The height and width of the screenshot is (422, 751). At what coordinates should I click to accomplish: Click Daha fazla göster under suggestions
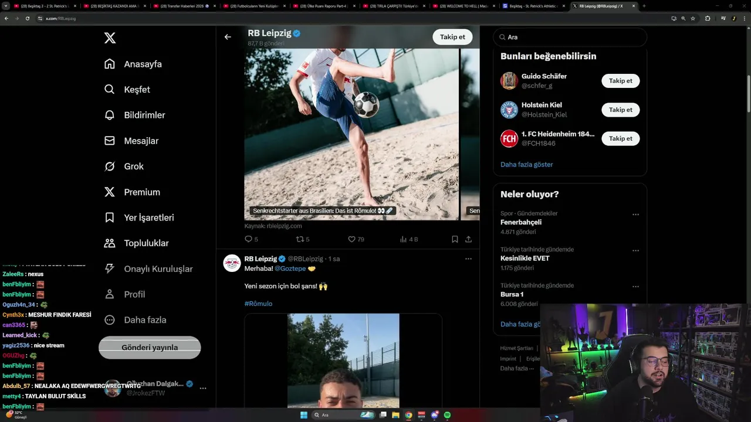tap(526, 165)
